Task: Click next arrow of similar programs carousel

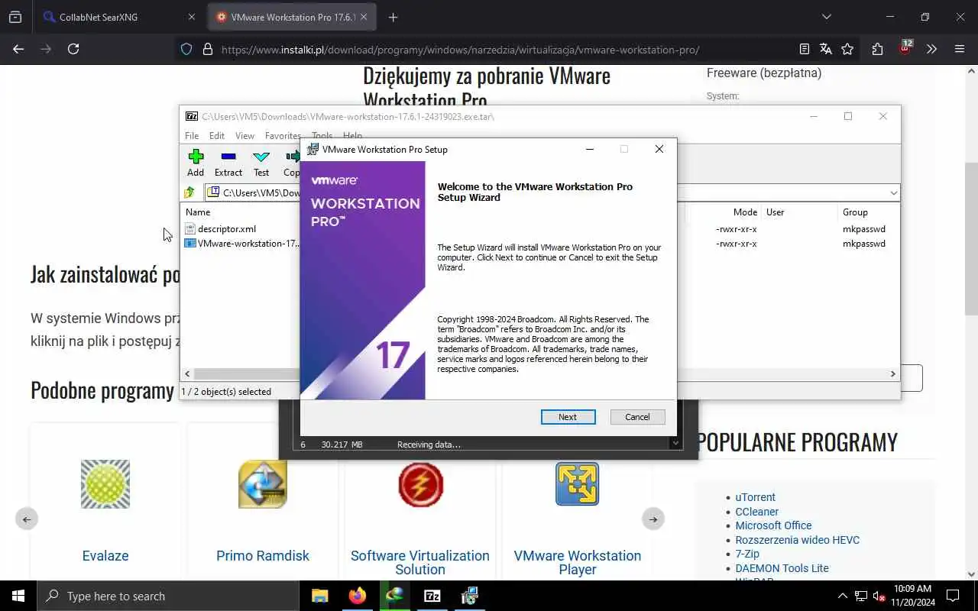Action: 653,519
